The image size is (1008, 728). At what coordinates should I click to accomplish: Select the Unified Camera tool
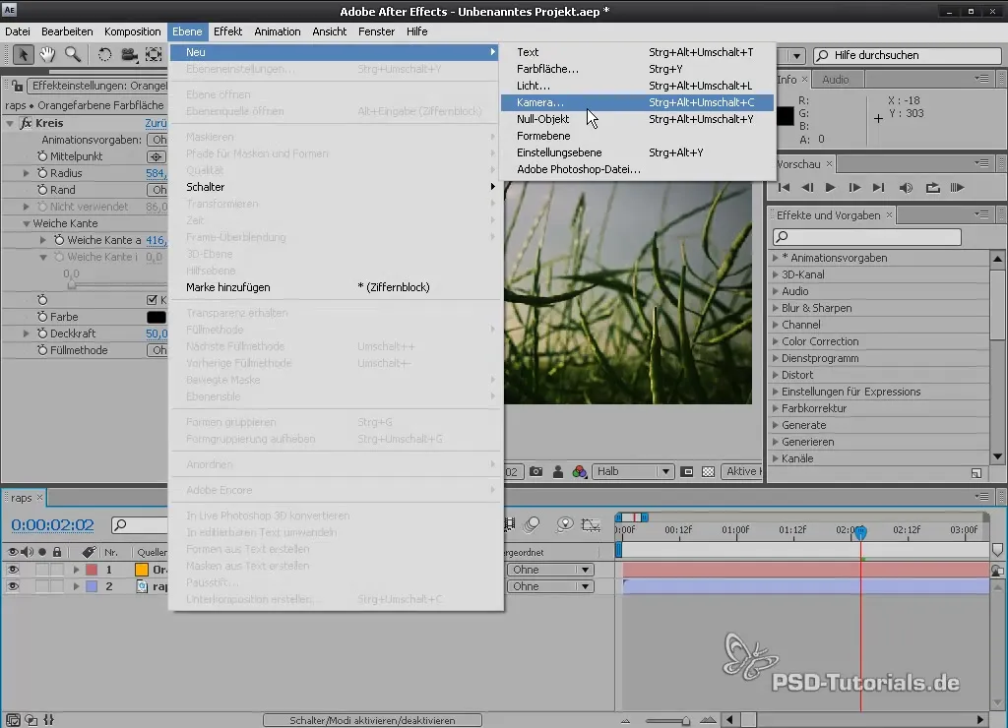(129, 55)
